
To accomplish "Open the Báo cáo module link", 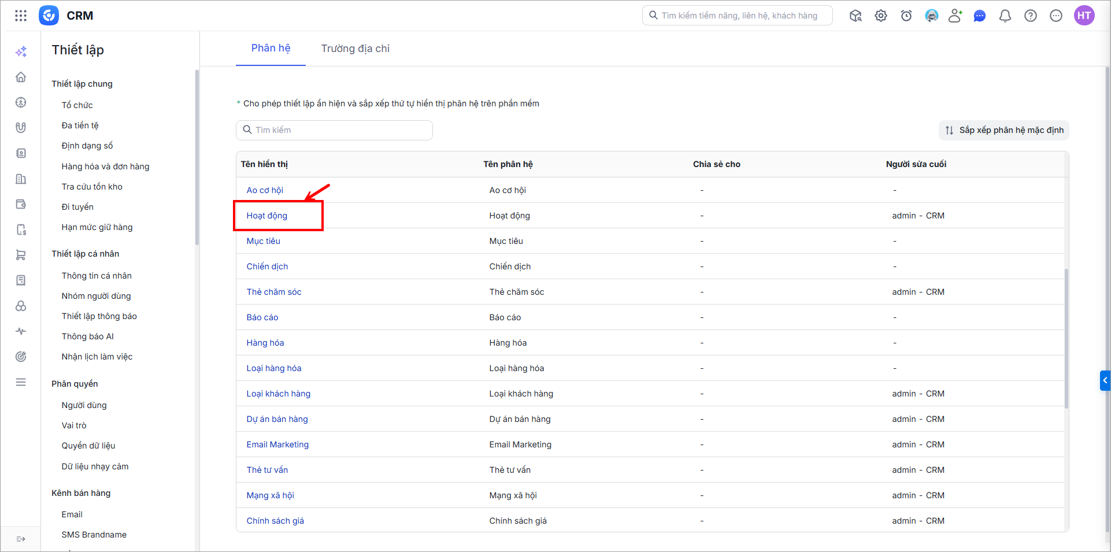I will [262, 317].
